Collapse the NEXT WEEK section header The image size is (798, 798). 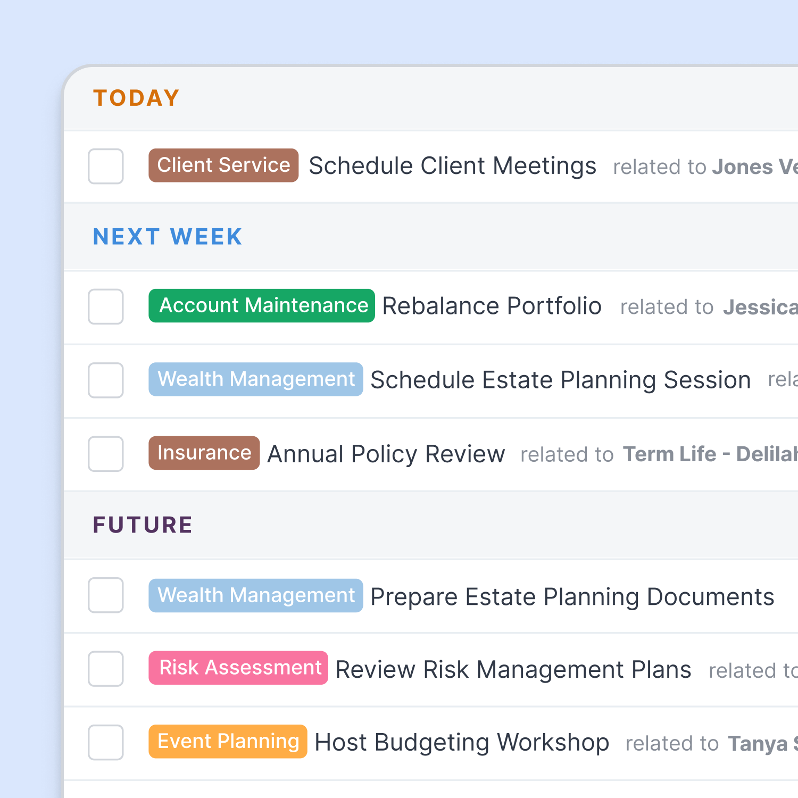(168, 237)
